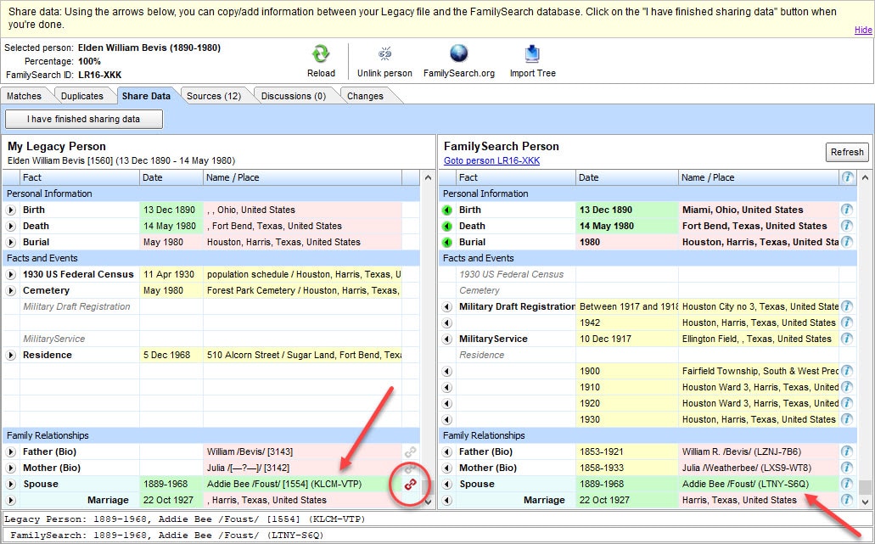Image resolution: width=875 pixels, height=544 pixels.
Task: Copy FamilySearch Death to Legacy green arrow
Action: (x=447, y=227)
